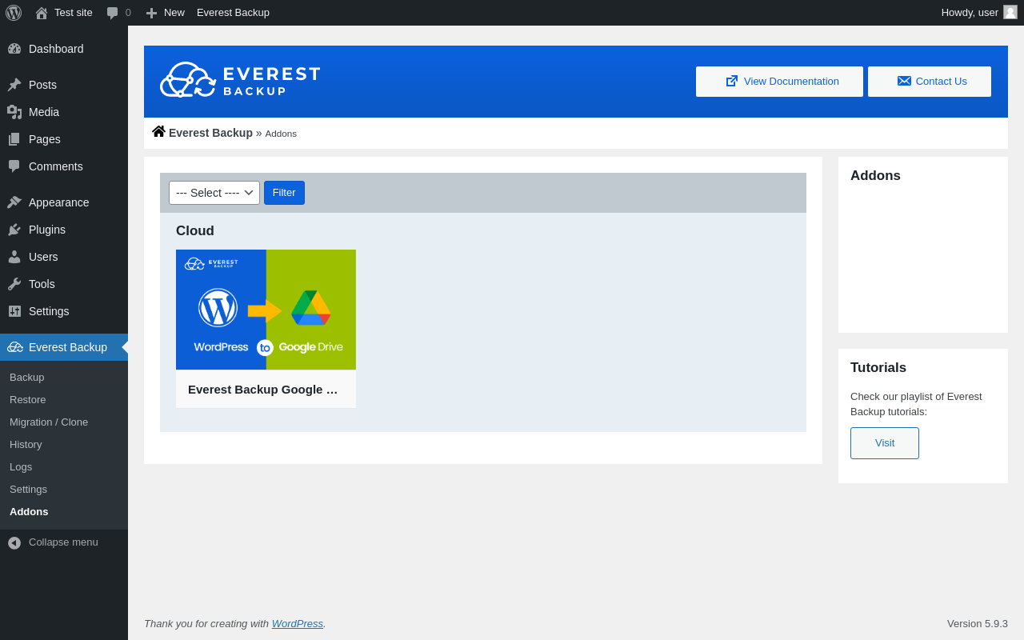The image size is (1024, 640).
Task: Click the New admin bar label
Action: [174, 13]
